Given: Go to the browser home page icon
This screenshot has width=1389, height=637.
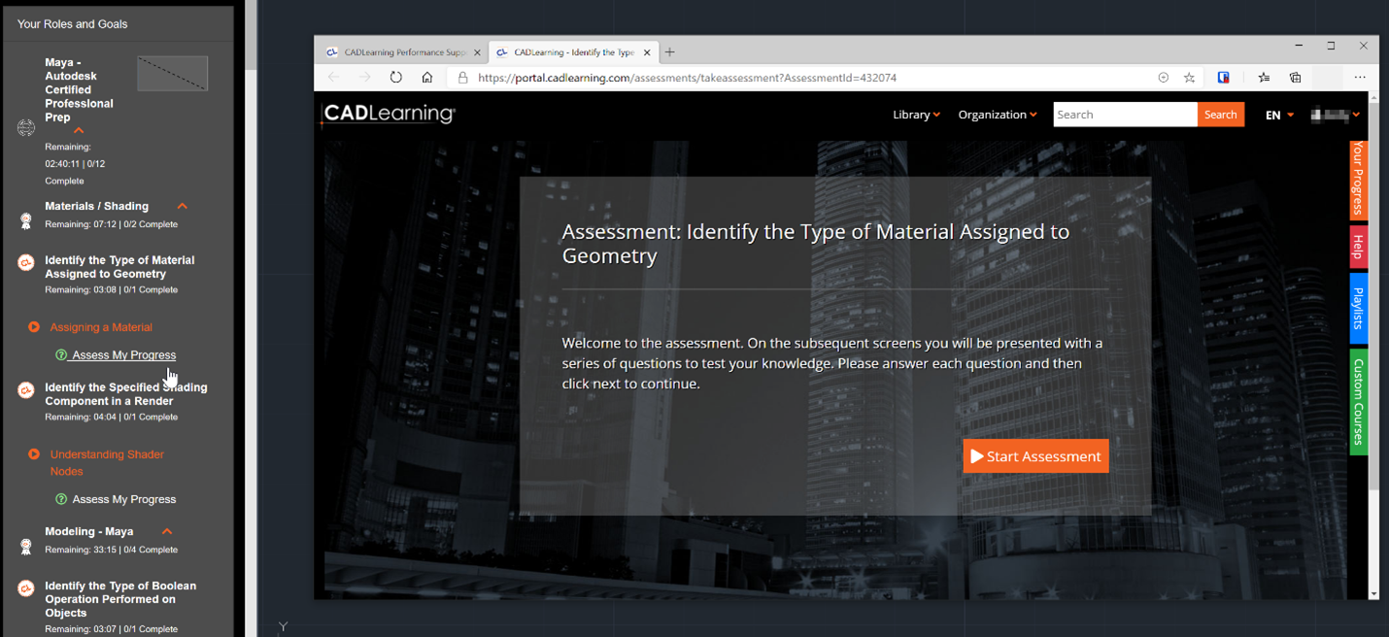Looking at the screenshot, I should [426, 78].
